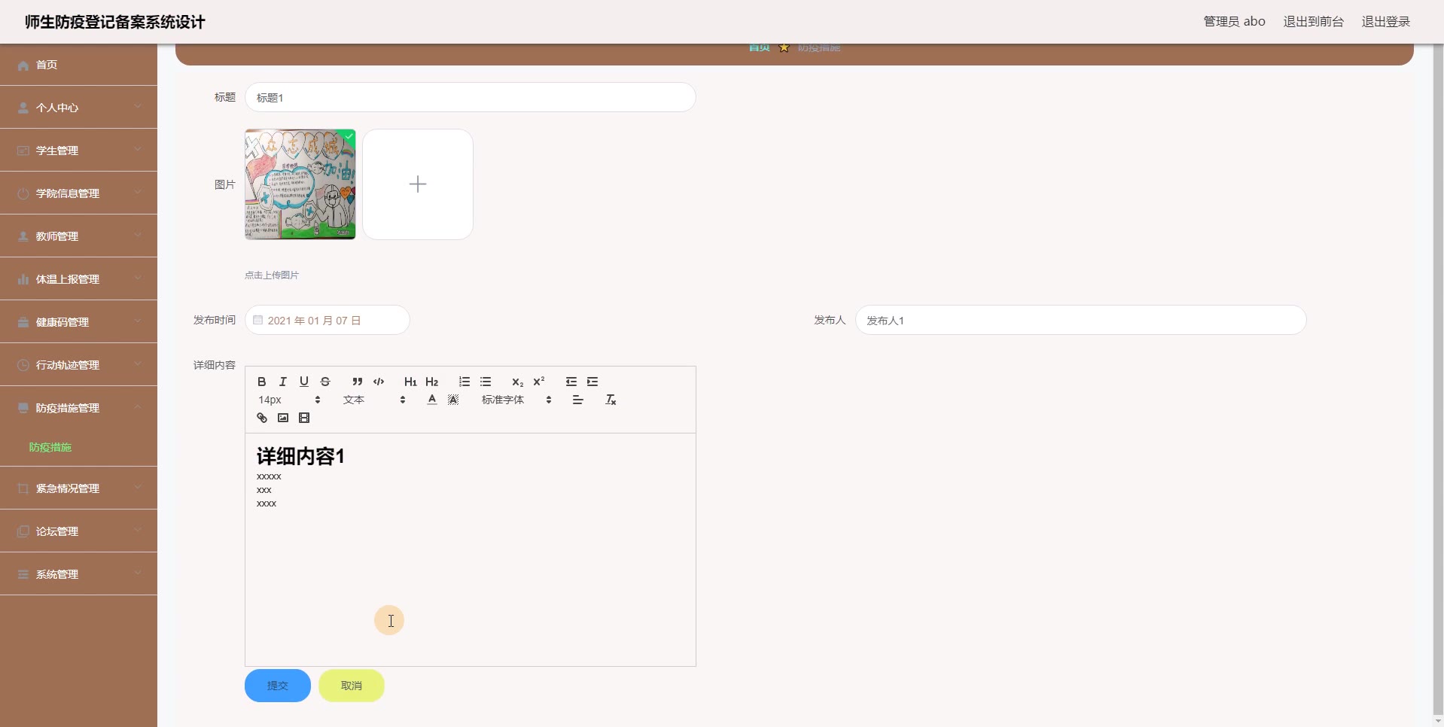Create an ordered numbered list
1444x727 pixels.
[465, 382]
